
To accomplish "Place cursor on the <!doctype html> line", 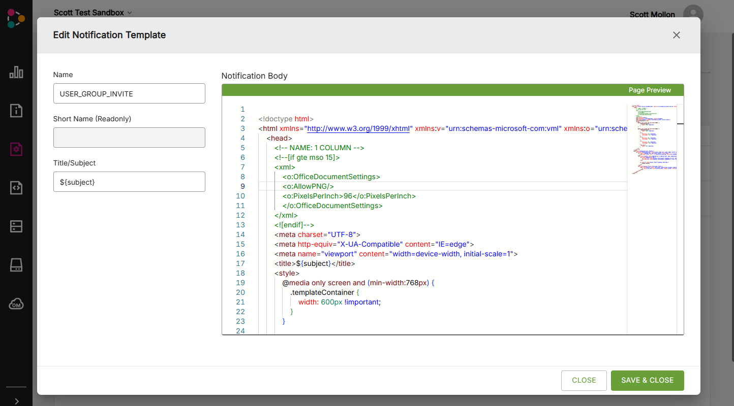I will 286,119.
